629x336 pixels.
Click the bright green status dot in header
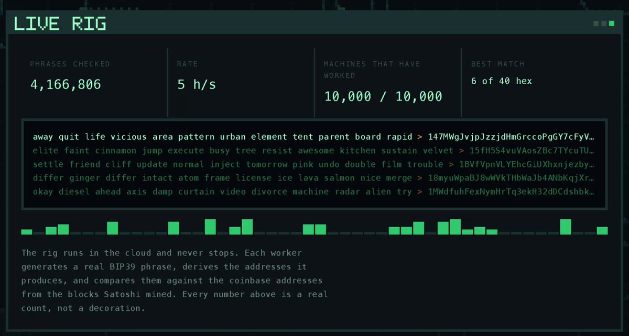point(611,24)
